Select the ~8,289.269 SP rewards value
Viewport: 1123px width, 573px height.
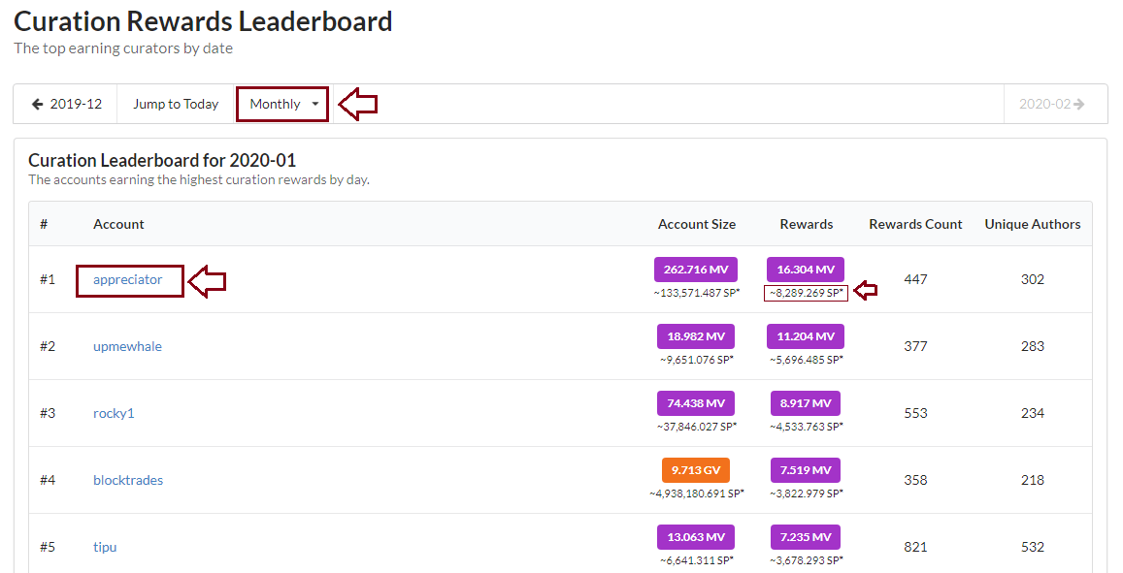click(x=807, y=293)
